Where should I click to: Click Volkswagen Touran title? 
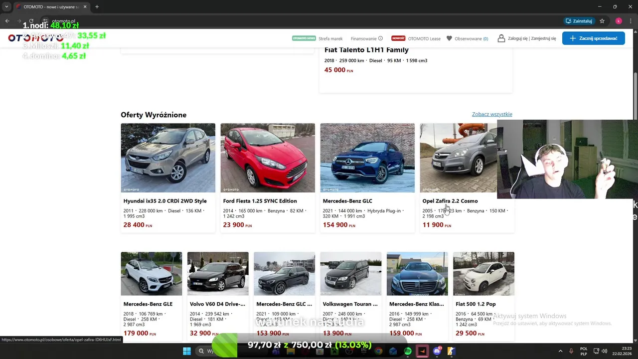tap(350, 304)
